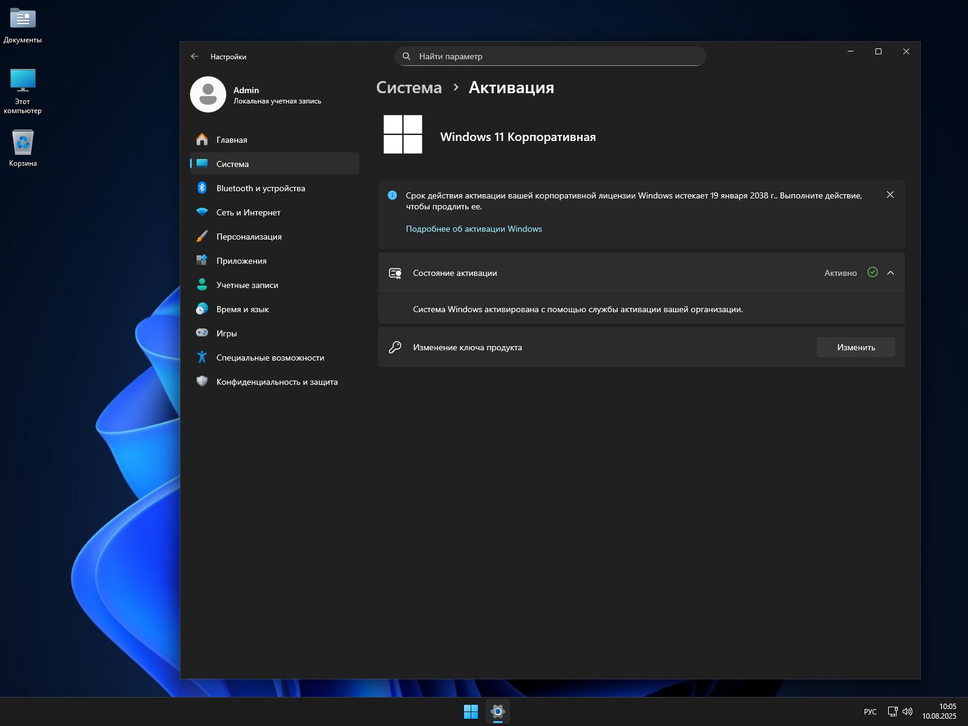Go to Конфиденциальность и защита

click(x=275, y=382)
